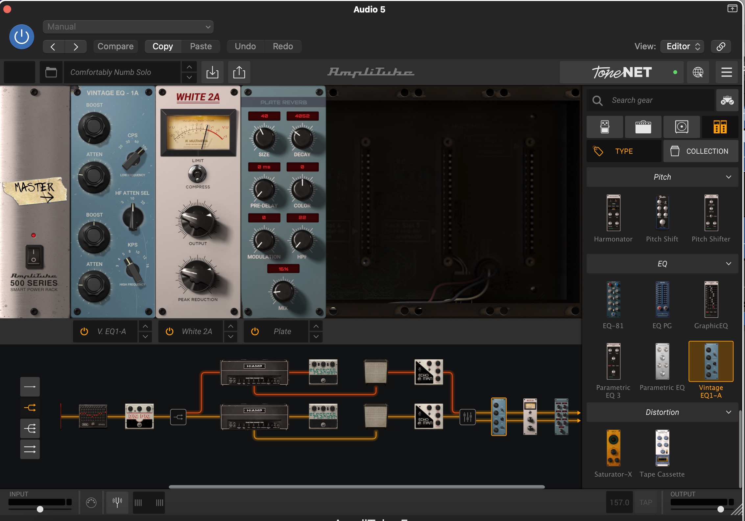This screenshot has height=521, width=745.
Task: Toggle V. EQ1-A module power
Action: click(84, 331)
